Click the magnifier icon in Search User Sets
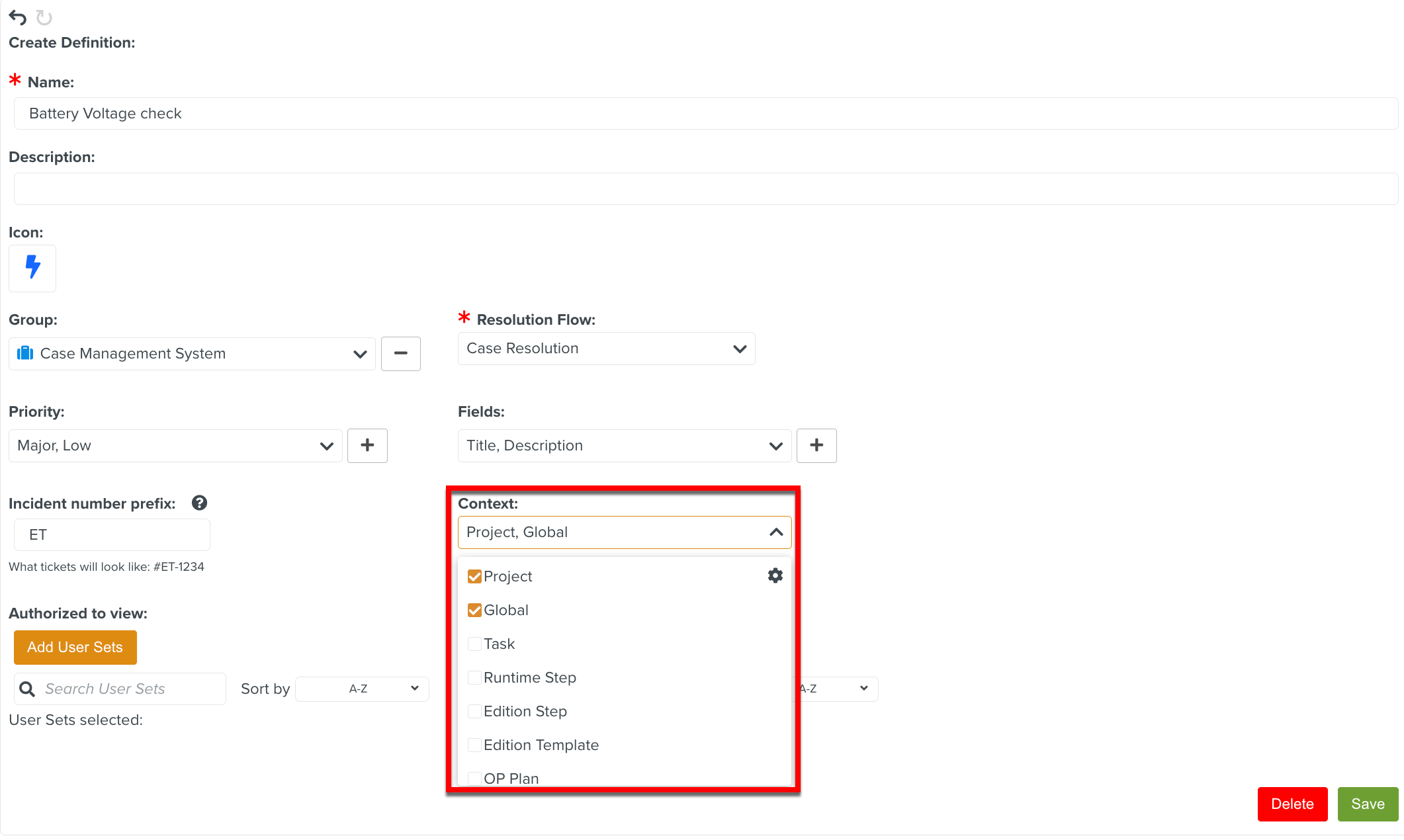 pyautogui.click(x=27, y=689)
